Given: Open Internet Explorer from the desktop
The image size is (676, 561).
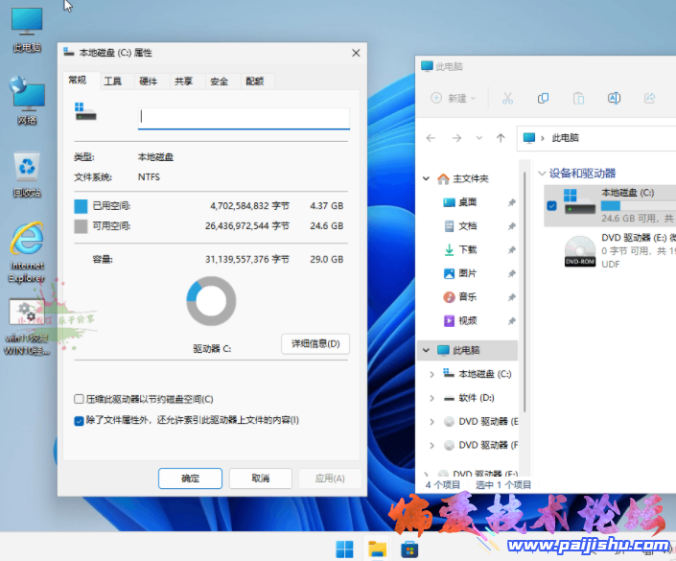Looking at the screenshot, I should point(27,247).
